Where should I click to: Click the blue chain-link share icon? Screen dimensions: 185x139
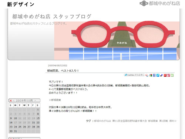tap(158, 75)
